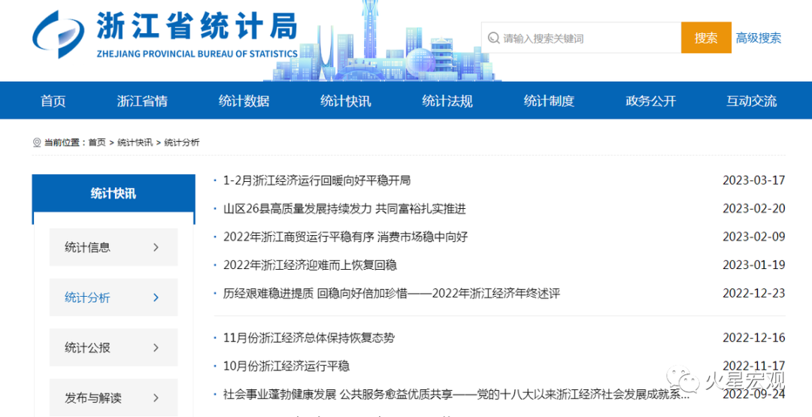Expand the 统计公报 sidebar arrow
The height and width of the screenshot is (417, 812).
(x=156, y=348)
